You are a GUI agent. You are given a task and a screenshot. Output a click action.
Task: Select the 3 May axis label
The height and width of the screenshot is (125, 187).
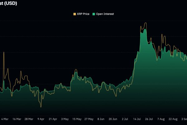point(65,119)
